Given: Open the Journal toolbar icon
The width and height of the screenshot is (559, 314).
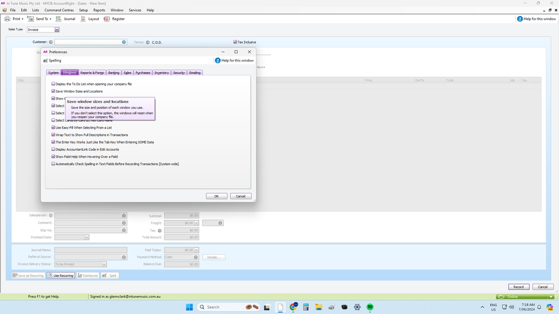Looking at the screenshot, I should click(59, 19).
